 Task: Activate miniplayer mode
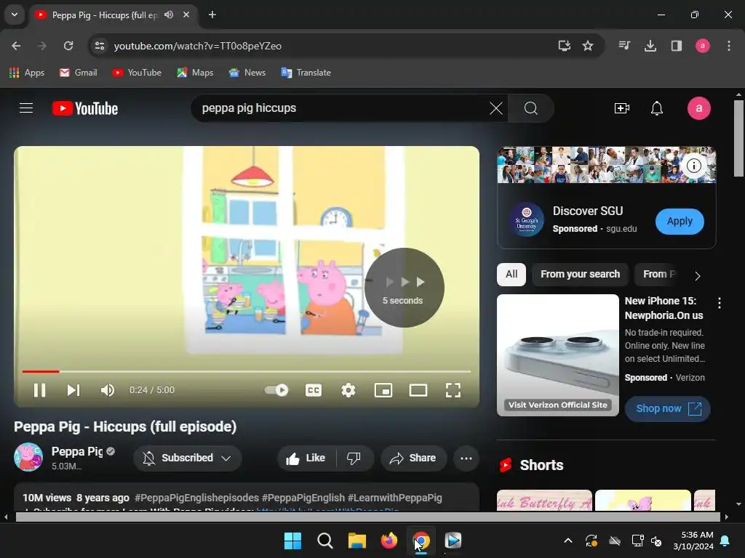point(383,390)
